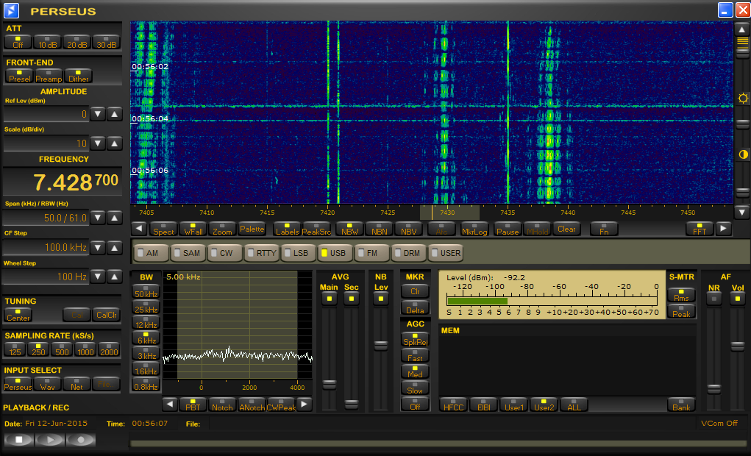Click the contrast half-circle icon beside waterfall
This screenshot has width=751, height=456.
[743, 154]
